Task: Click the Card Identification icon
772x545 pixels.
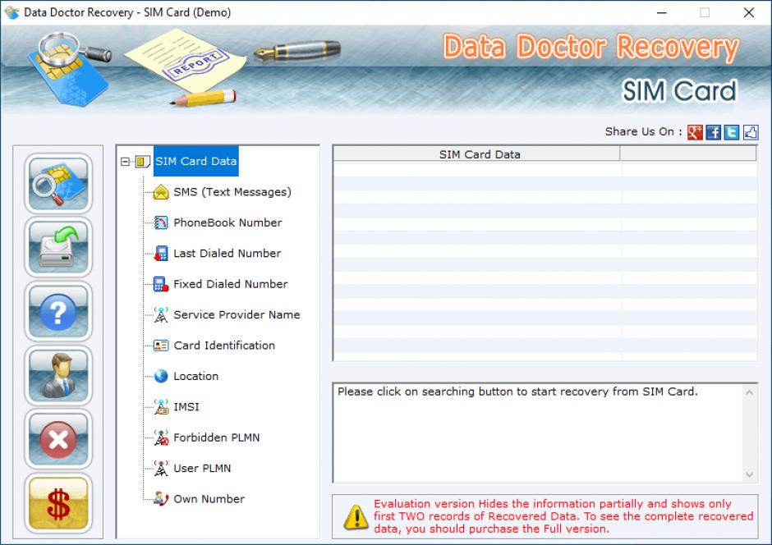Action: tap(161, 346)
